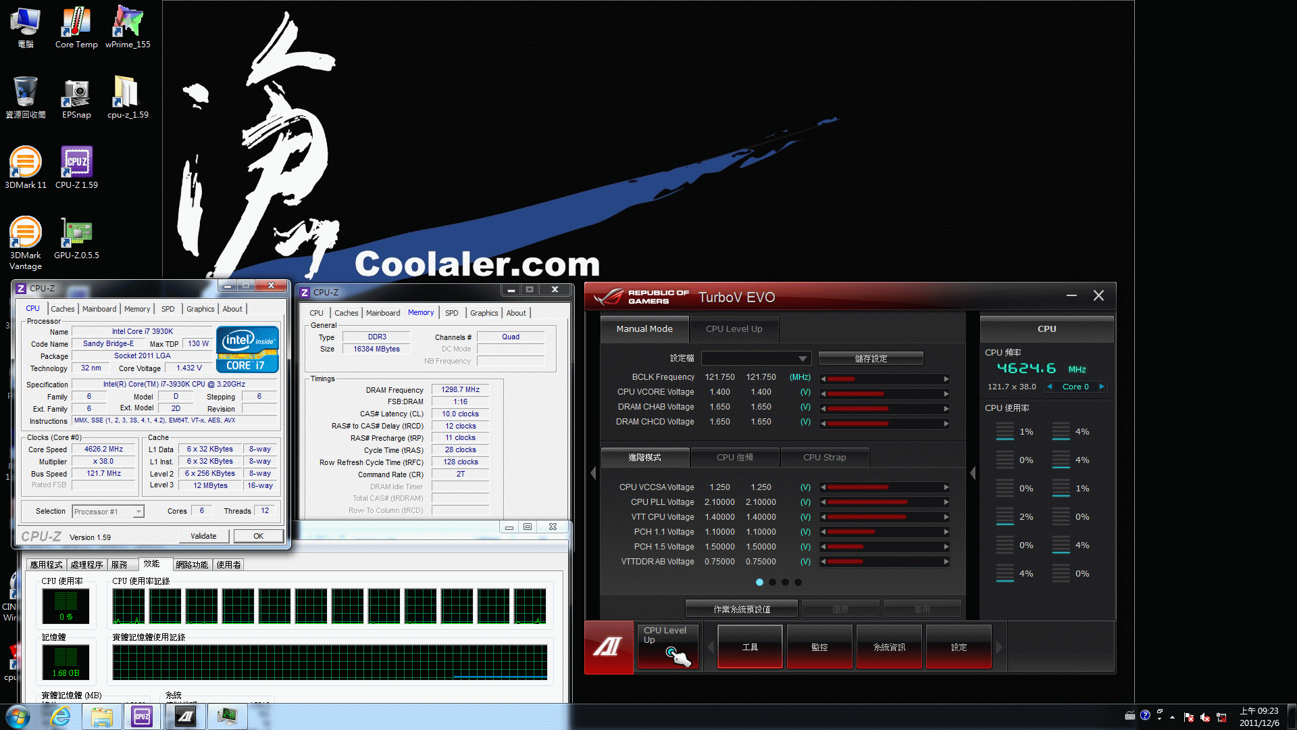Increase BCLK Frequency with right arrow
The width and height of the screenshot is (1297, 730).
coord(946,379)
